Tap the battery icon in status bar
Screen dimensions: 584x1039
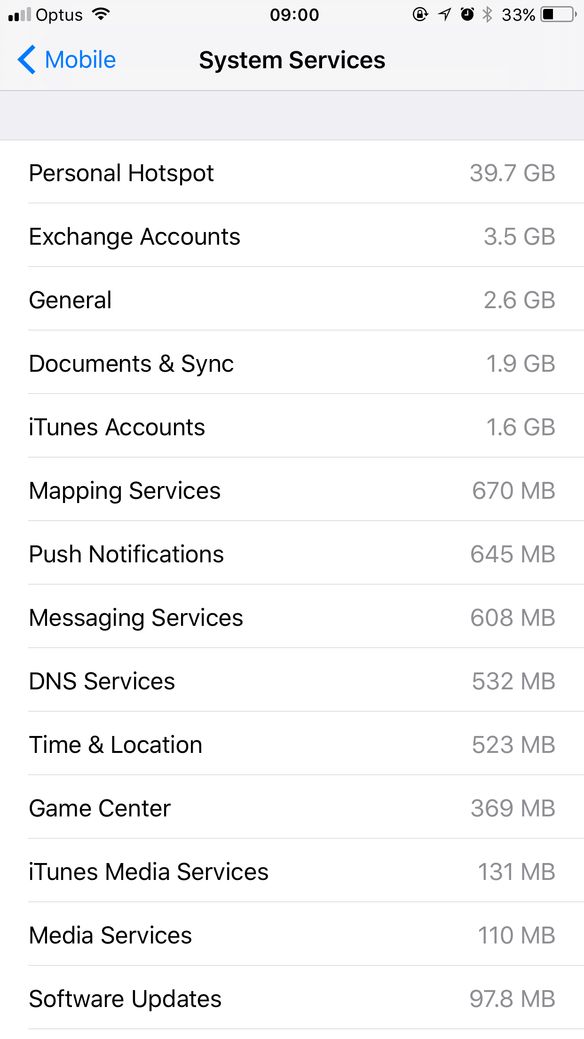pos(559,15)
